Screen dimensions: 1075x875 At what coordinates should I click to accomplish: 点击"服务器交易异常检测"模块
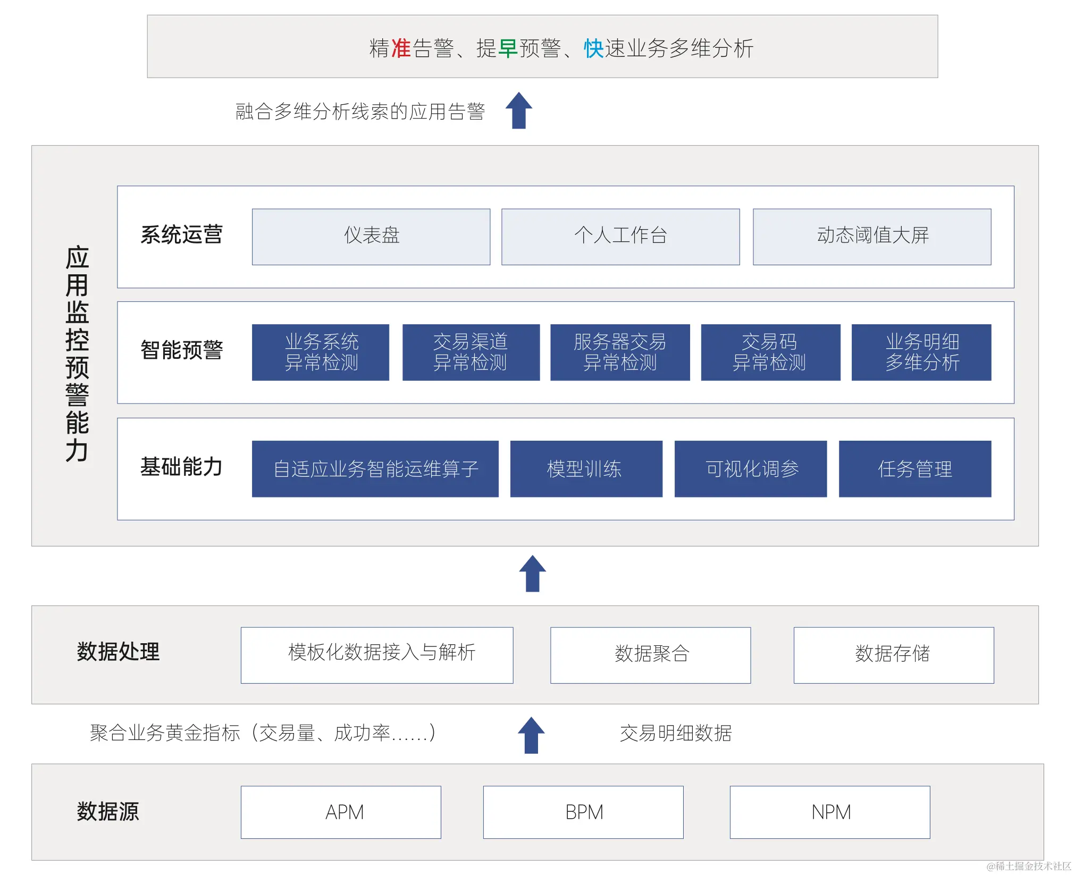click(x=620, y=352)
